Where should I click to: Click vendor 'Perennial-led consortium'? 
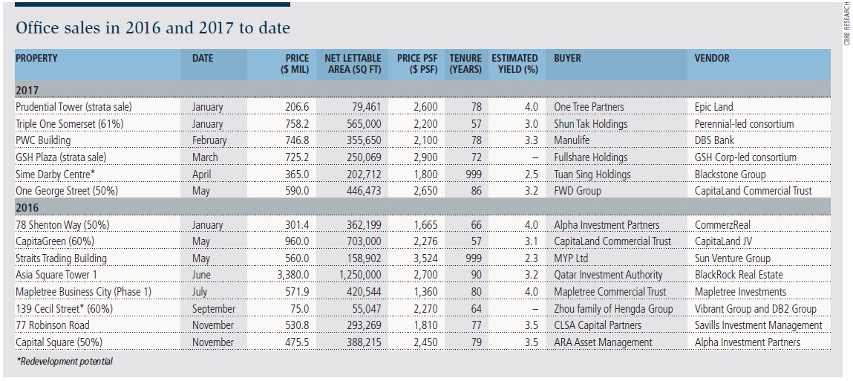tap(744, 124)
